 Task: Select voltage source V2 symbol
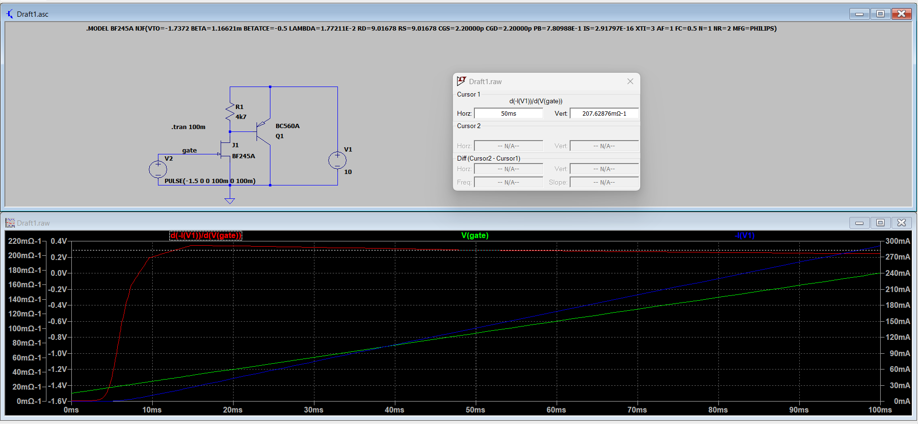pos(158,169)
